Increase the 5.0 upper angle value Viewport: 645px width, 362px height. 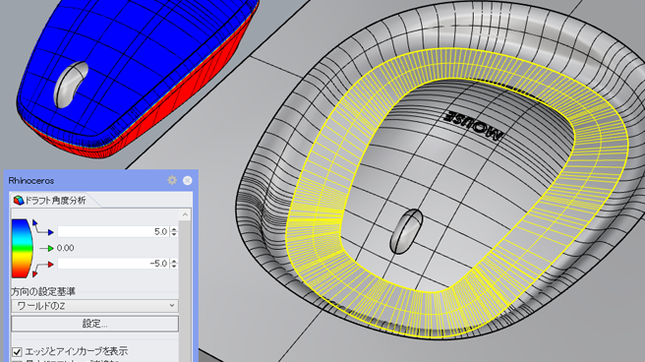(174, 229)
